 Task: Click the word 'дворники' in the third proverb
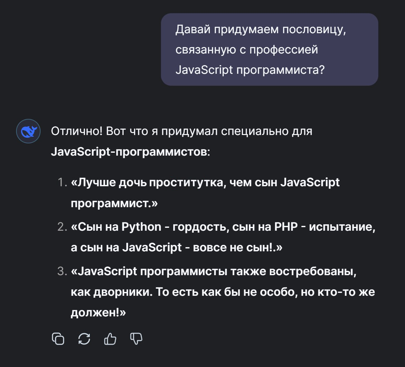pyautogui.click(x=123, y=292)
